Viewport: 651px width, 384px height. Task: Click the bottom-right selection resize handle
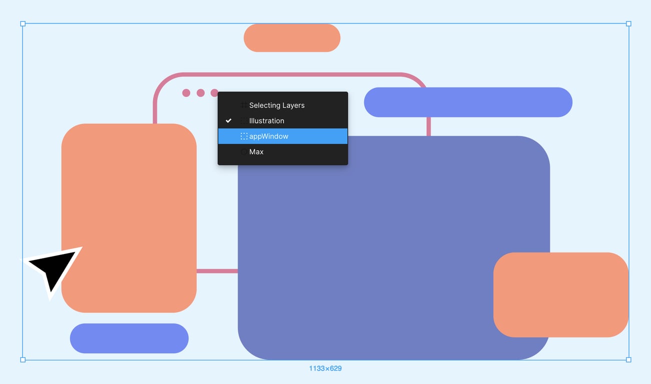coord(628,359)
